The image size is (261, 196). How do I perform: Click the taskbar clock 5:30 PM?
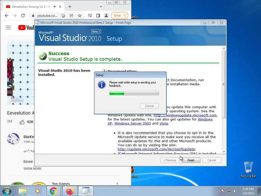coord(248,191)
